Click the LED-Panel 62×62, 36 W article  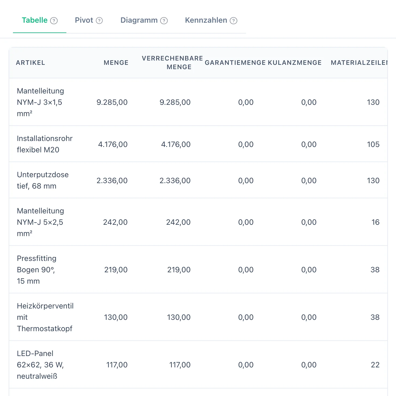40,365
